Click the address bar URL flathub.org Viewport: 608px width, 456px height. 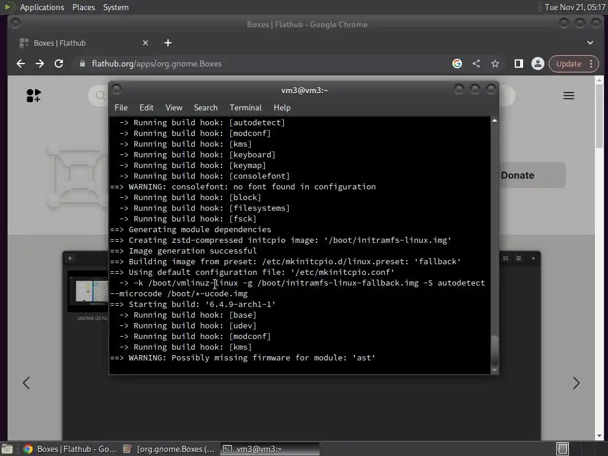(157, 64)
